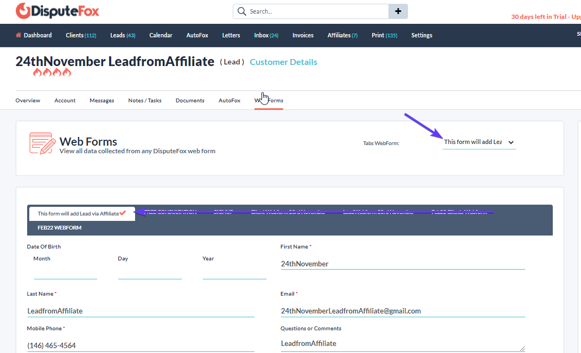Select the FEB22 WEBFORM tab
Image resolution: width=581 pixels, height=353 pixels.
60,228
